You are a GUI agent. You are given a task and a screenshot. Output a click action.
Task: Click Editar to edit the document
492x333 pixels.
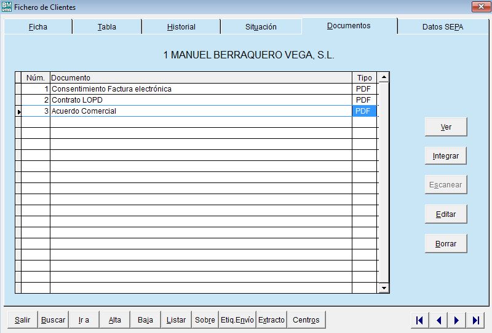pos(446,214)
